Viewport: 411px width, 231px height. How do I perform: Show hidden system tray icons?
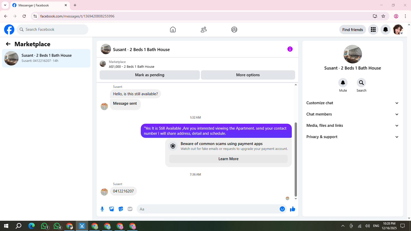(343, 226)
